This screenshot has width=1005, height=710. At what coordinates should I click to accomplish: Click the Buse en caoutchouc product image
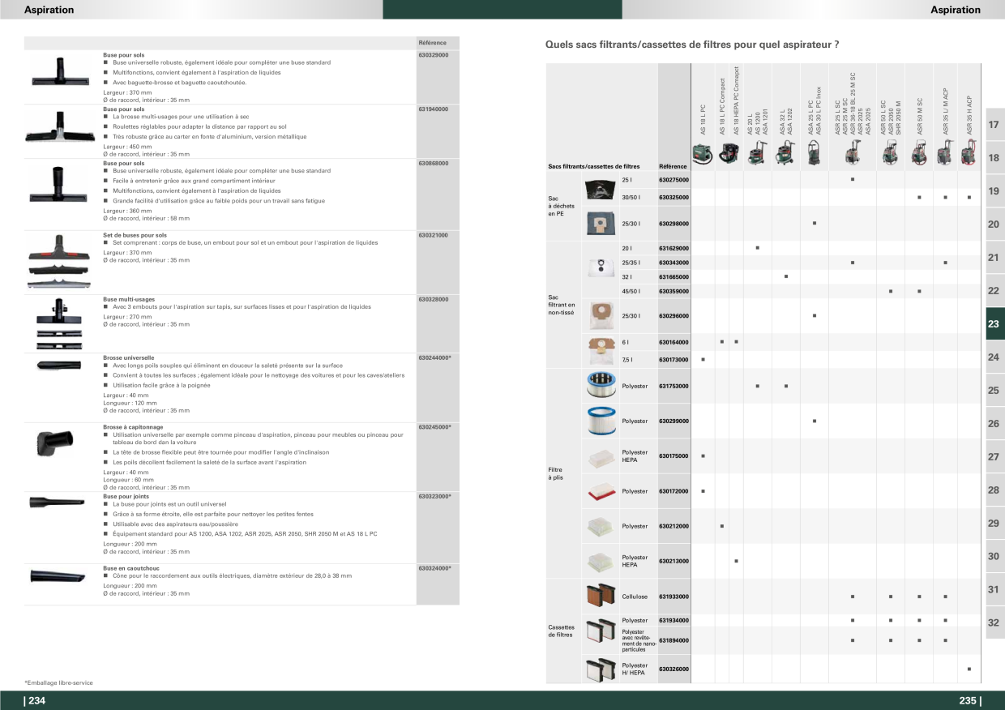[58, 575]
